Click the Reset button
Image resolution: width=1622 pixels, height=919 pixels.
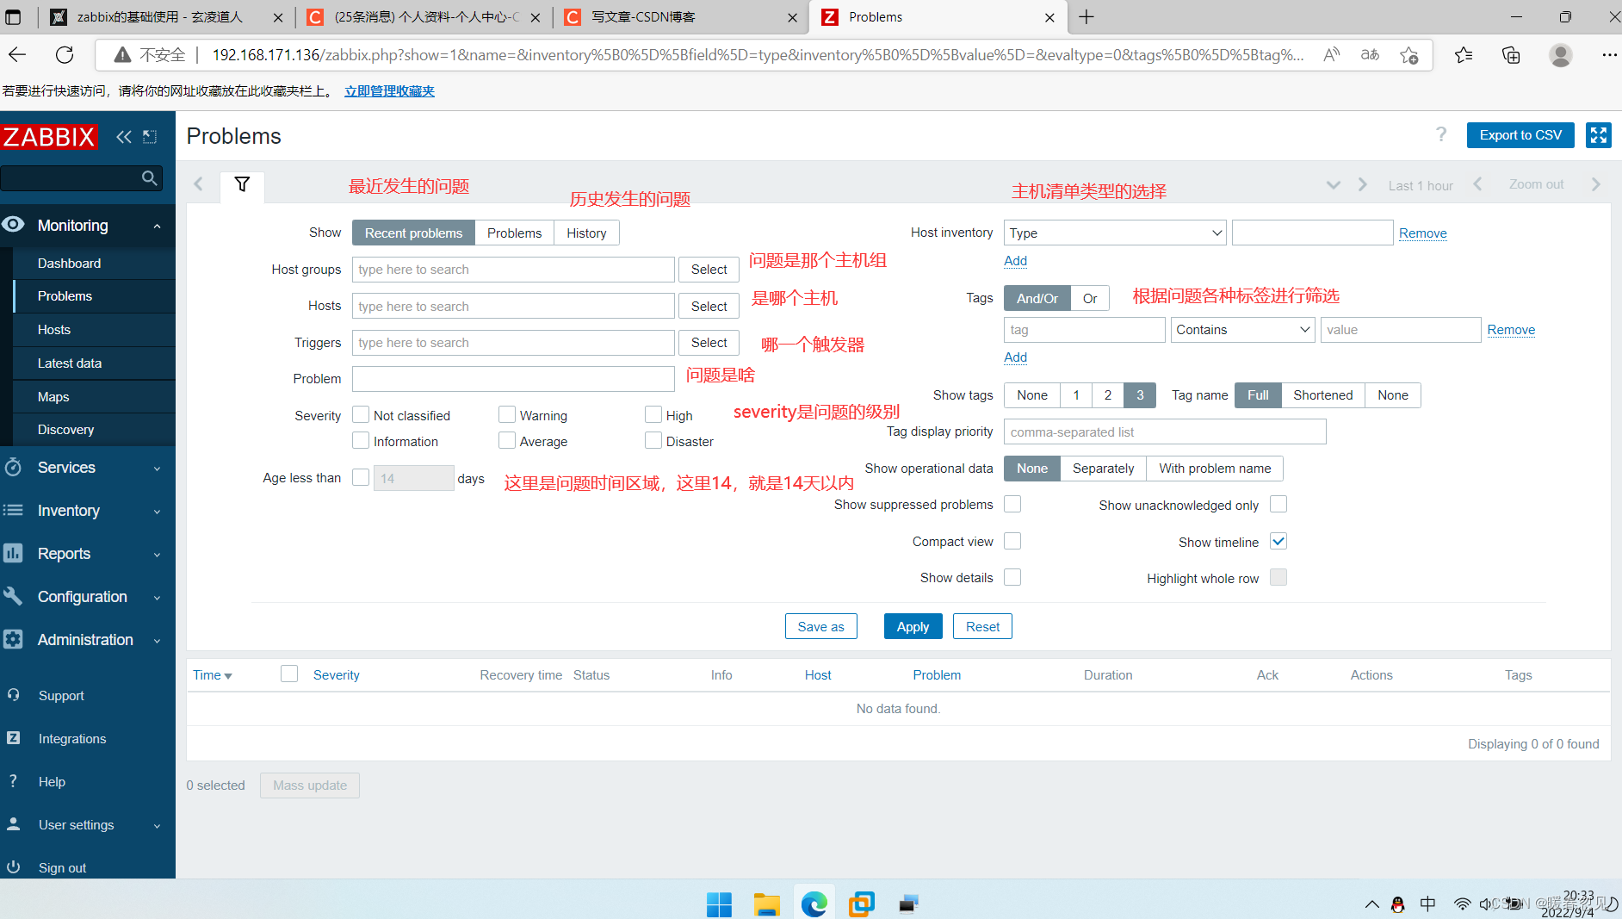click(x=982, y=626)
